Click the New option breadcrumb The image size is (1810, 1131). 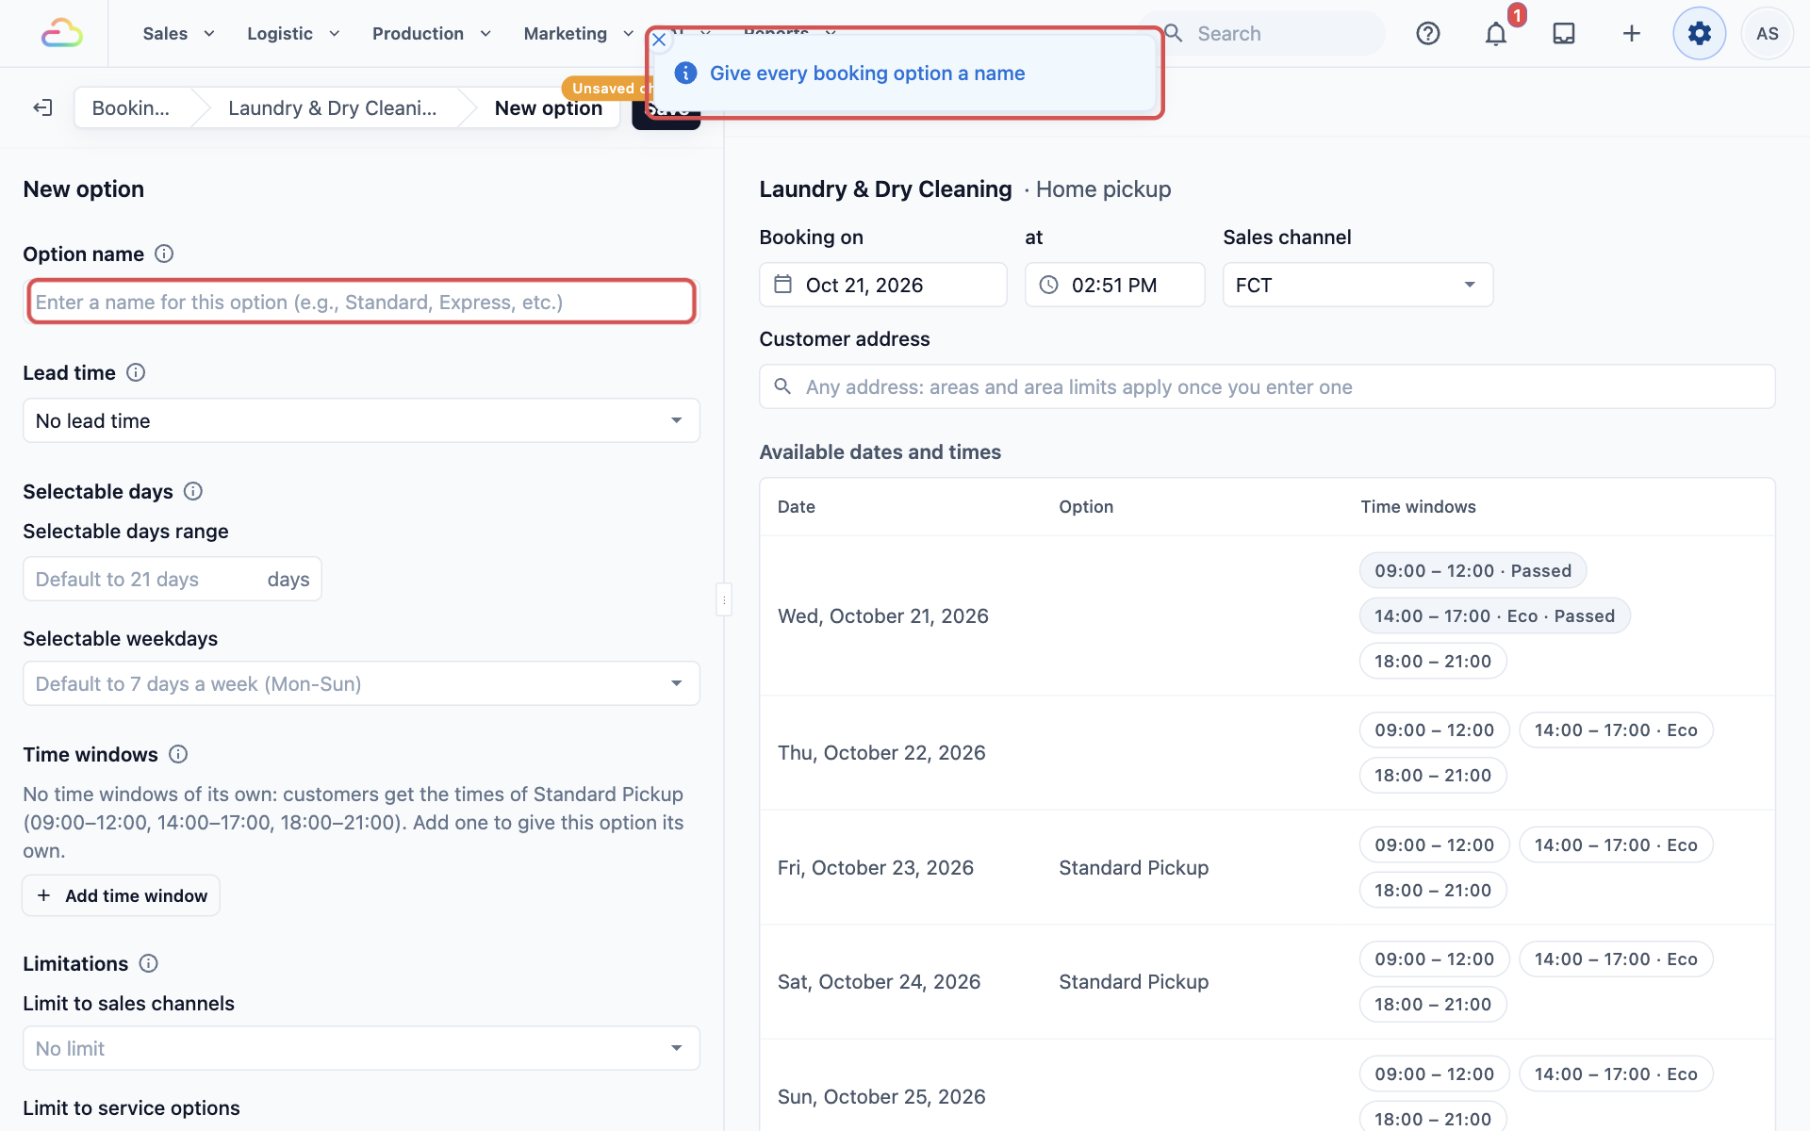pyautogui.click(x=549, y=107)
